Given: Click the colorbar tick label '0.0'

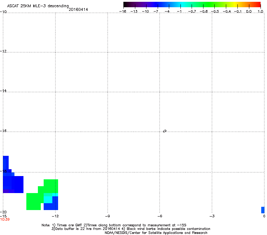Looking at the screenshot, I should 249,12.
